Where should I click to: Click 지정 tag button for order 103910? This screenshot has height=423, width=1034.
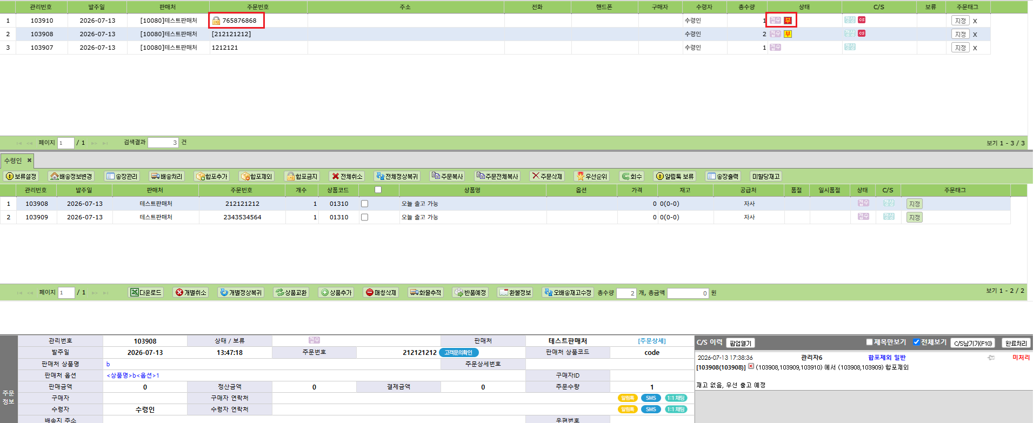[x=960, y=21]
